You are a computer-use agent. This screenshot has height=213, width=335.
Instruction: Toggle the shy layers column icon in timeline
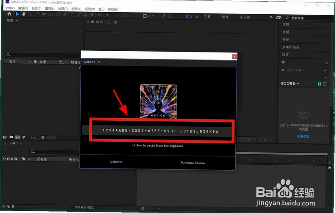tap(70, 159)
